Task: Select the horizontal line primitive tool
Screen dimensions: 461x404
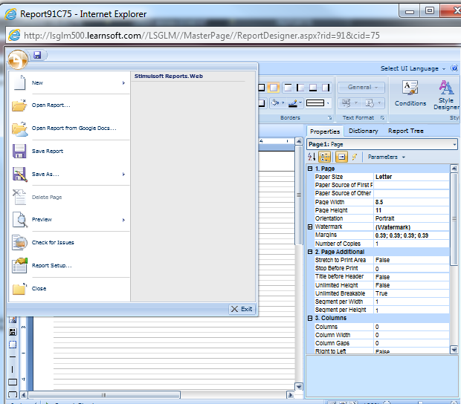Action: pyautogui.click(x=13, y=356)
